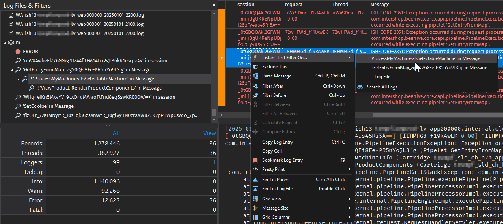Open the Grid View submenu arrow

(x=350, y=199)
